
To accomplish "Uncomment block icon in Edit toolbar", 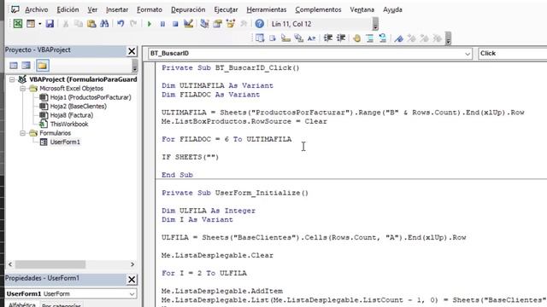I will pyautogui.click(x=383, y=38).
